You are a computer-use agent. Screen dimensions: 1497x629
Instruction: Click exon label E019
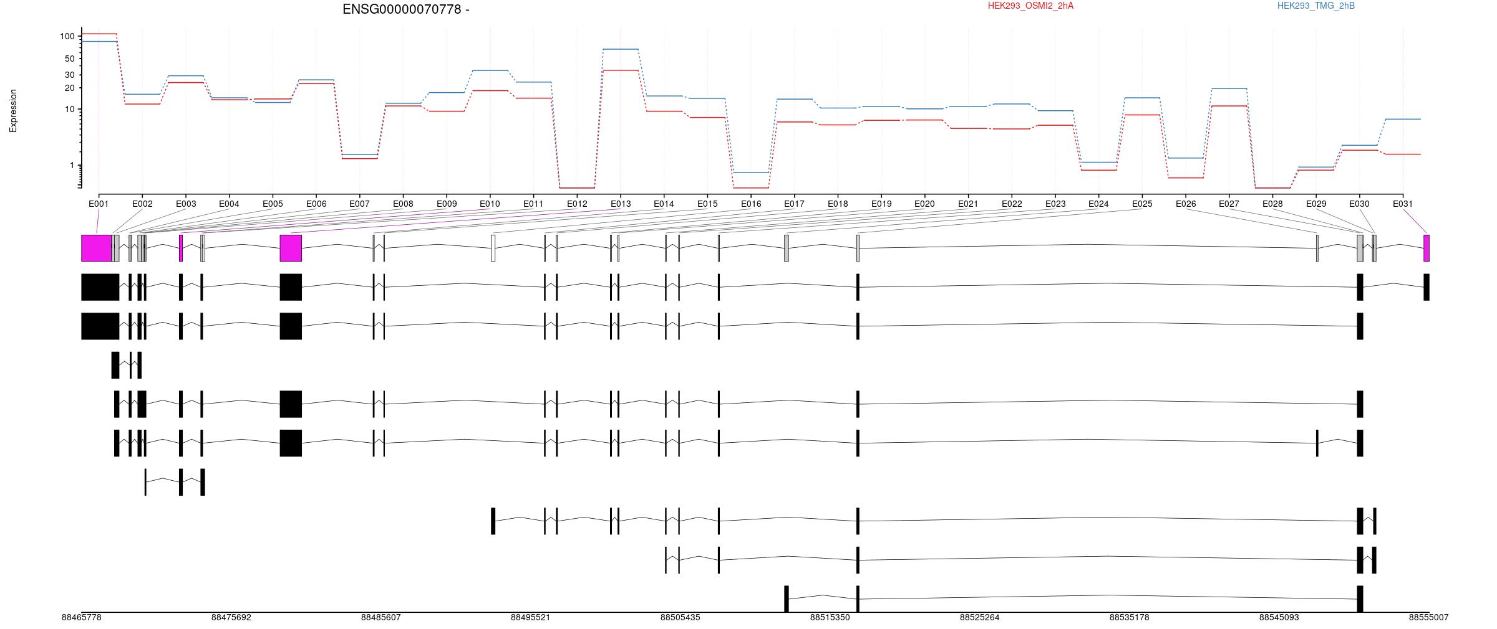881,204
